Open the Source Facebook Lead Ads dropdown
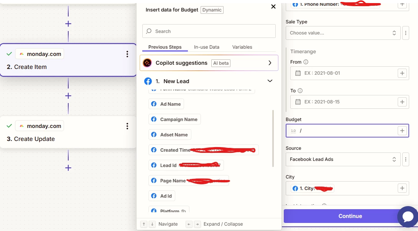The height and width of the screenshot is (231, 418). point(343,159)
